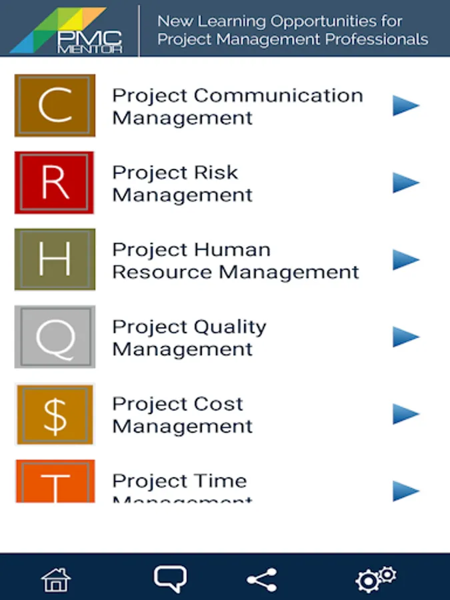Open the Project Quality Management text label

point(189,337)
